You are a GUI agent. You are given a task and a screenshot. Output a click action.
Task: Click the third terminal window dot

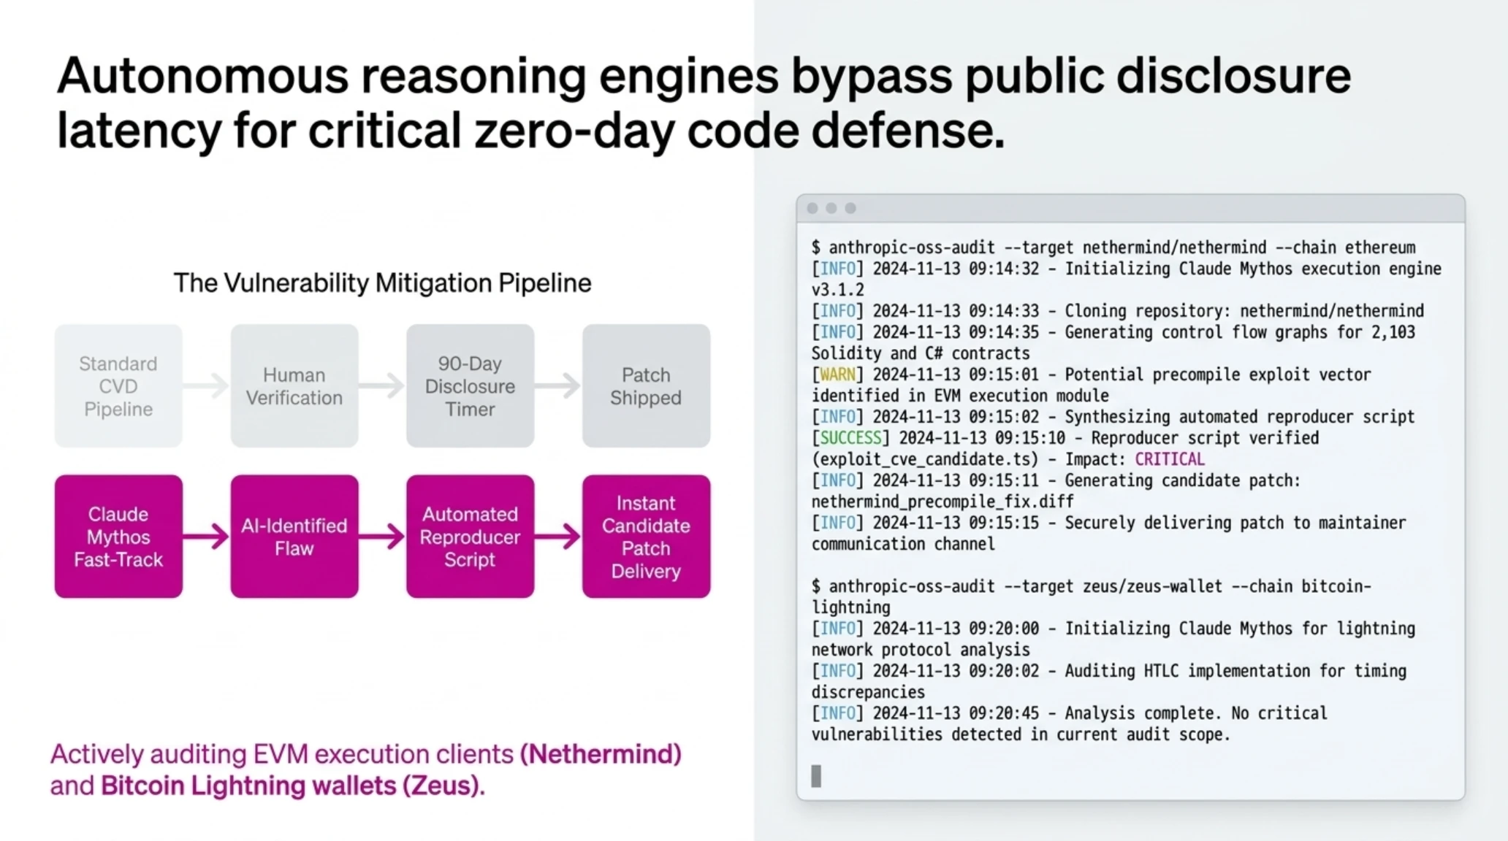[x=850, y=208]
